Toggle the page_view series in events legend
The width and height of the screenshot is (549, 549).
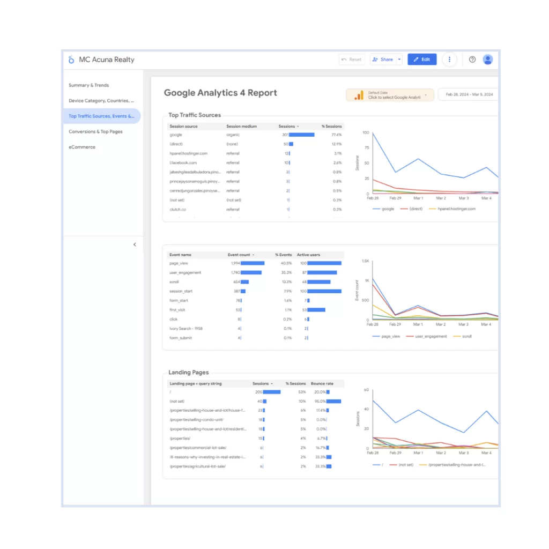click(386, 337)
